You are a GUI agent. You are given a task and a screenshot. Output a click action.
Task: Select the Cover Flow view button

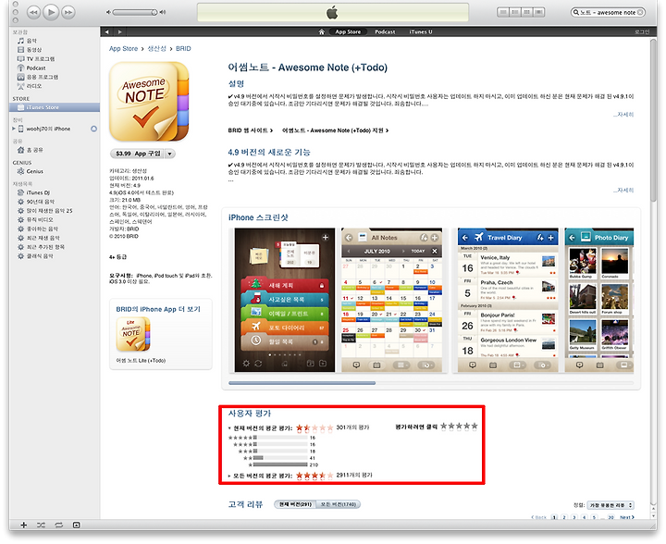[539, 12]
